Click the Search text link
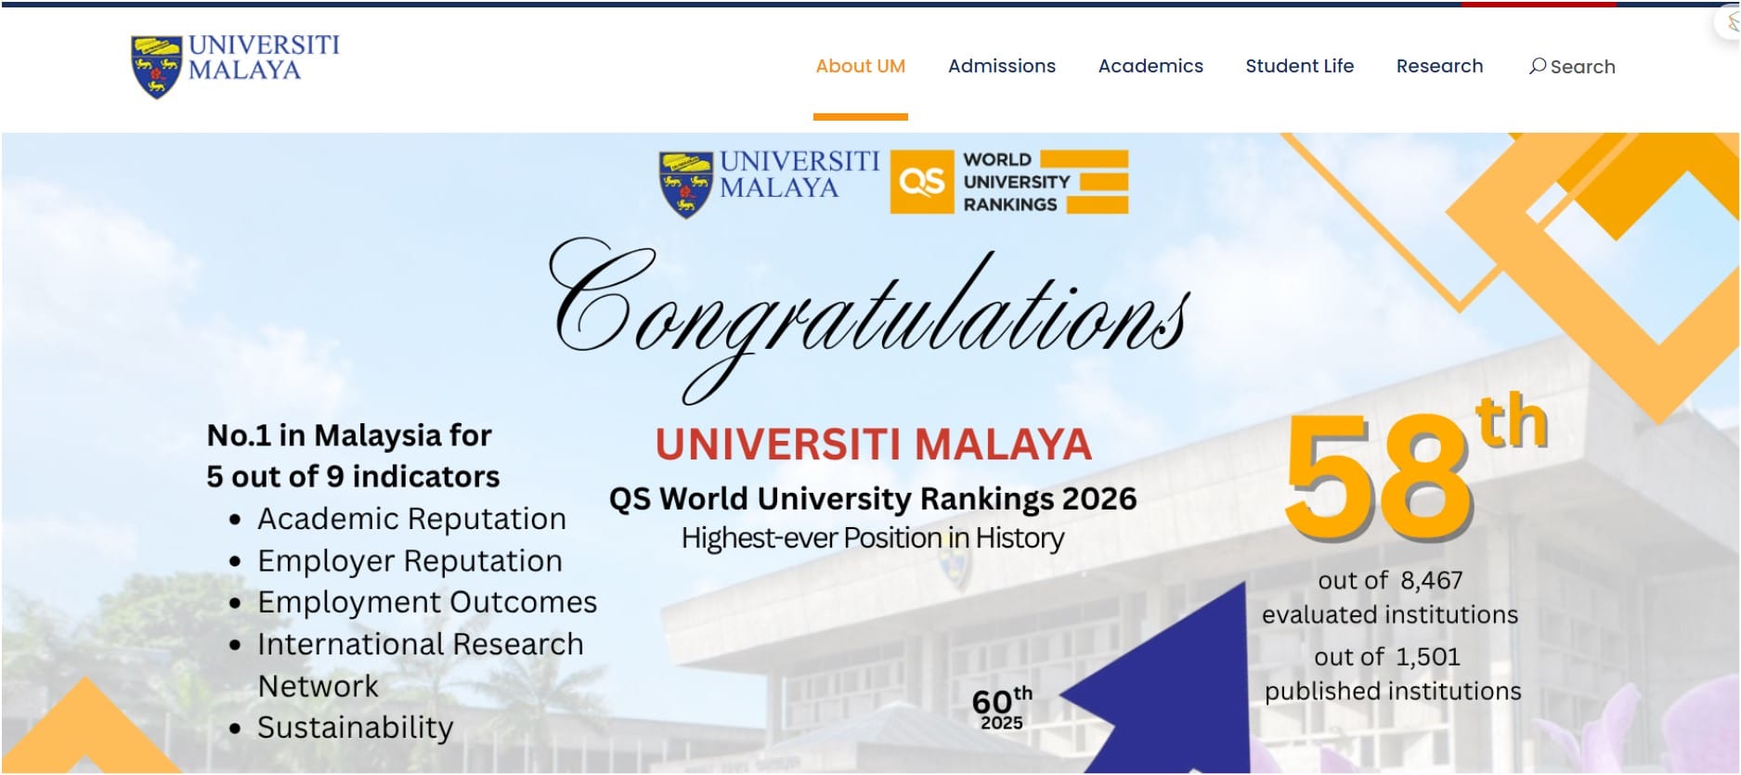 point(1582,67)
